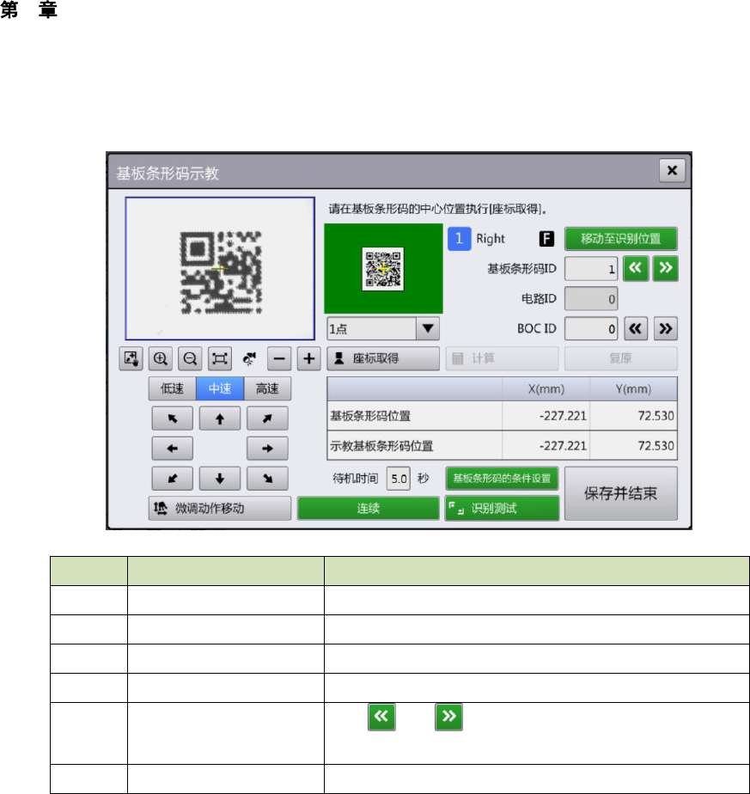Click X value -227.221 in 基板条形码位置 row
Image resolution: width=750 pixels, height=794 pixels.
[563, 416]
